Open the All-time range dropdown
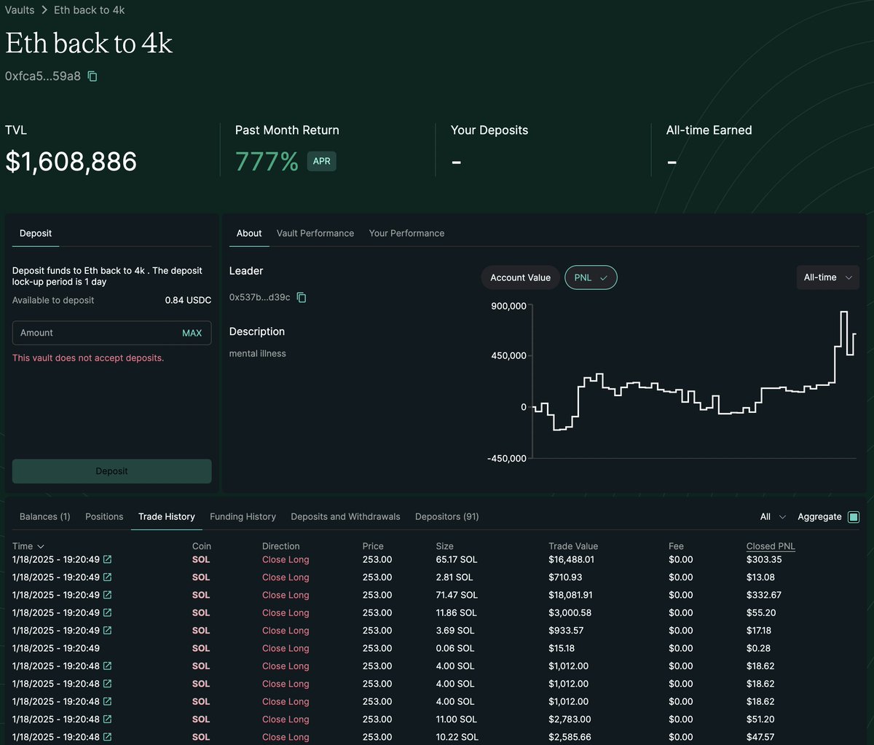Screen dimensions: 874x745 pyautogui.click(x=828, y=277)
